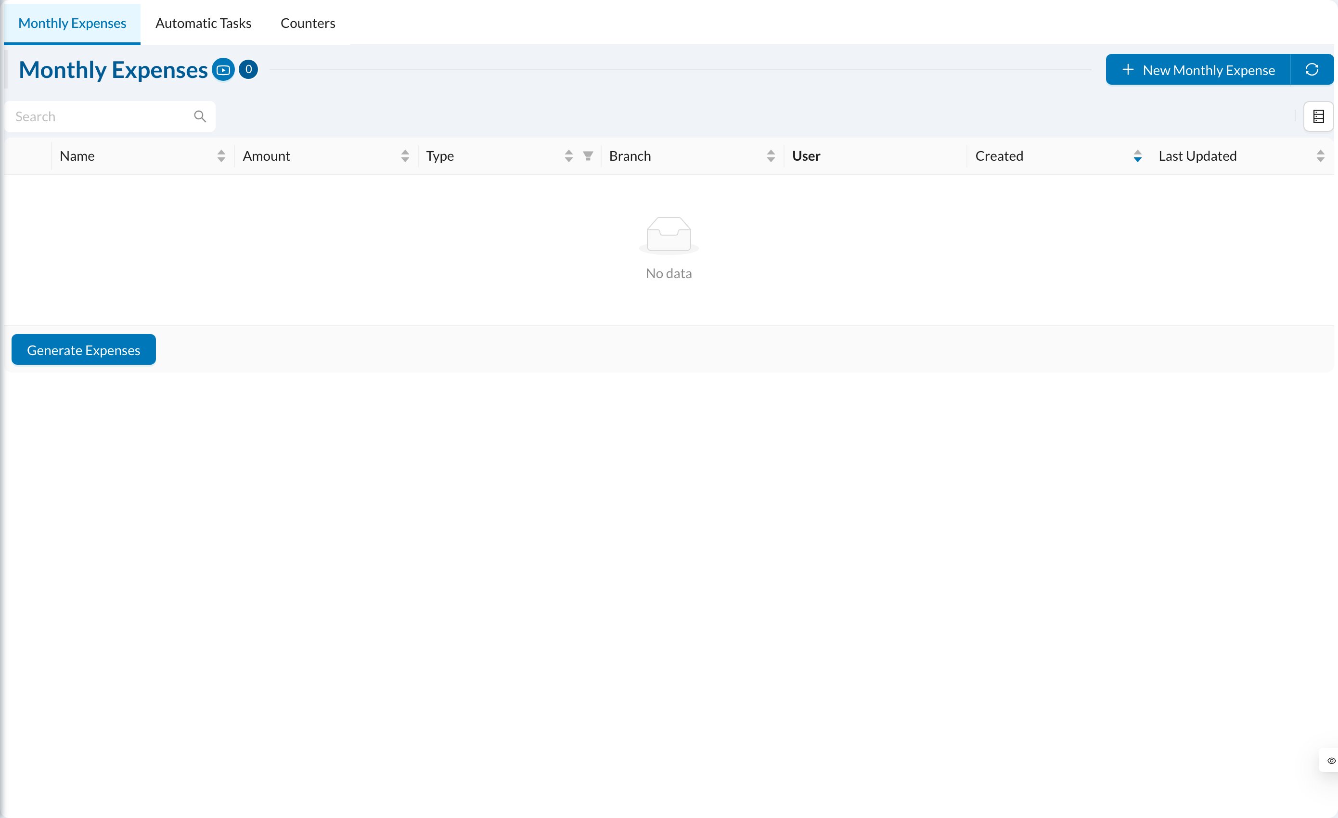Image resolution: width=1338 pixels, height=818 pixels.
Task: Sort the table by Type column
Action: coord(568,156)
